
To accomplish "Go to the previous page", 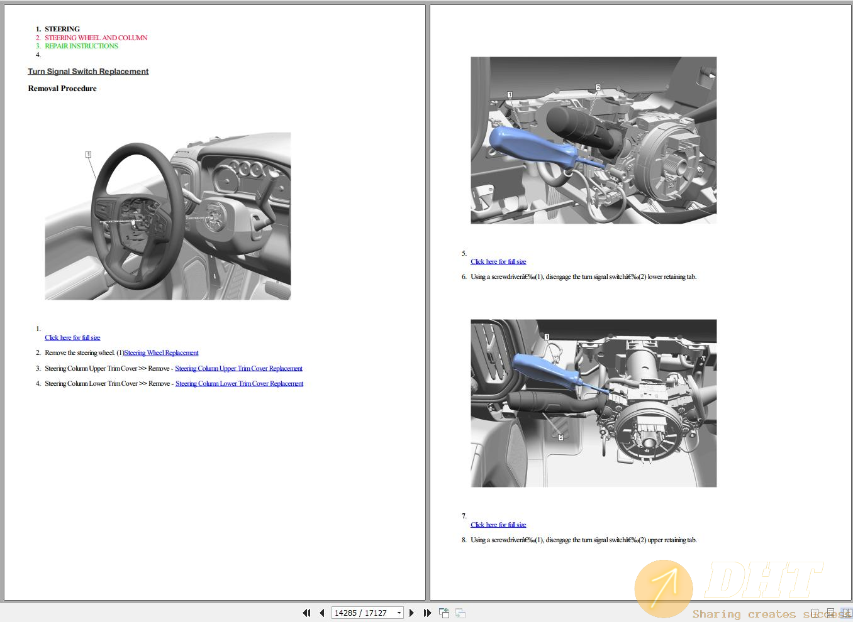I will click(322, 613).
